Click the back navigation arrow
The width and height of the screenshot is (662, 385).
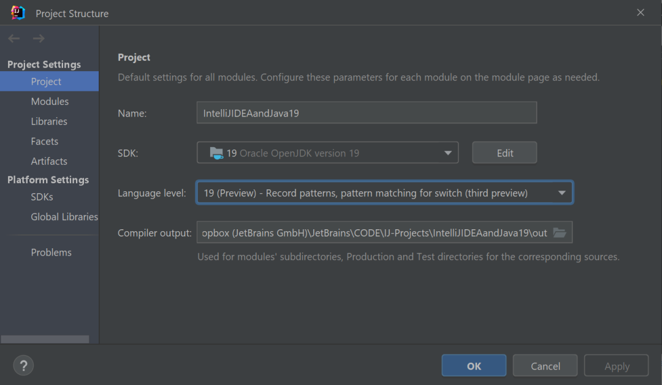pos(14,39)
